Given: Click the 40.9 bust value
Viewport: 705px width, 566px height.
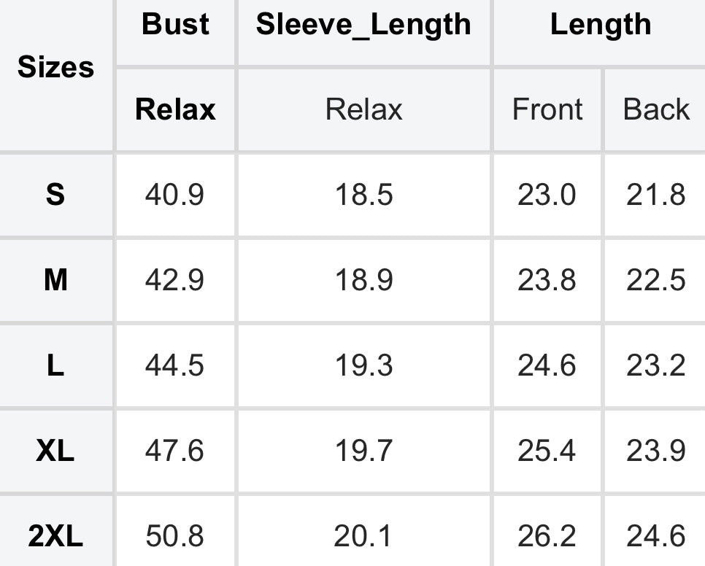Looking at the screenshot, I should click(174, 195).
